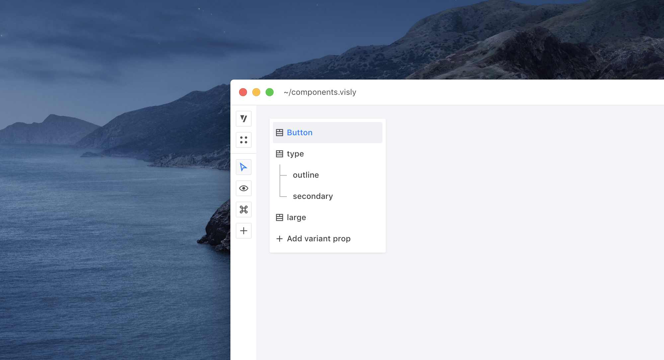Select the type variant prop row
Viewport: 664px width, 360px height.
tap(328, 154)
